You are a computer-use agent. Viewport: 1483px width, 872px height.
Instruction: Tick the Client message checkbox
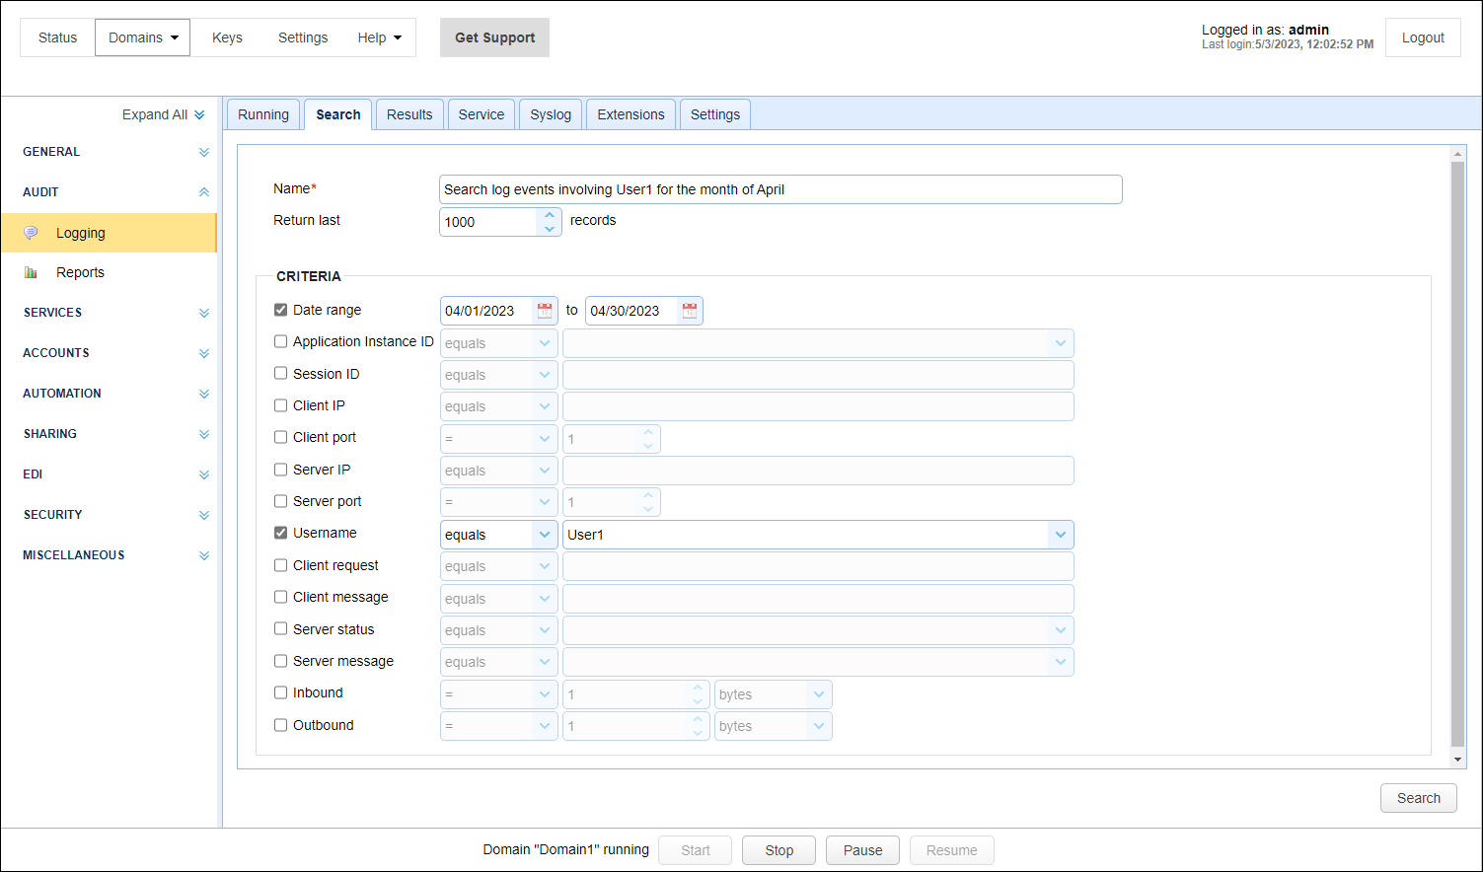pos(280,597)
